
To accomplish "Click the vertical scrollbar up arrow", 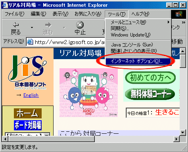I will (183, 51).
